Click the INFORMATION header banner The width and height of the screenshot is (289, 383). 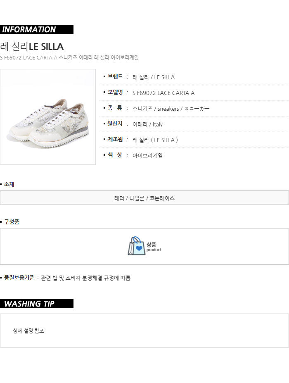click(x=37, y=29)
